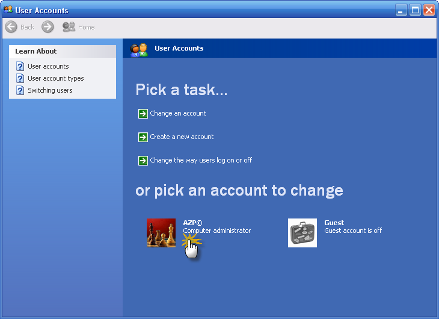This screenshot has height=319, width=439.
Task: Click green arrow beside Create a new account
Action: pos(143,137)
